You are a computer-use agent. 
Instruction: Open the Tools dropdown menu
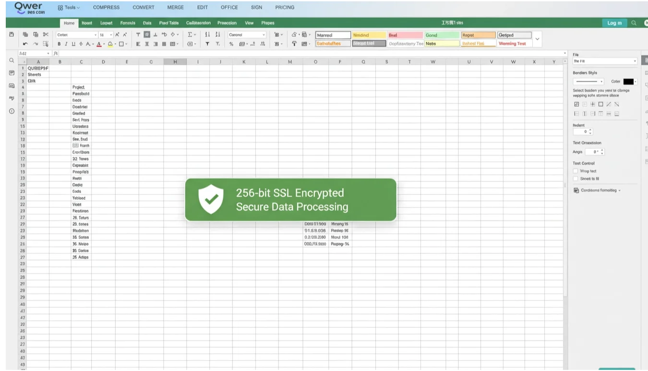[69, 8]
